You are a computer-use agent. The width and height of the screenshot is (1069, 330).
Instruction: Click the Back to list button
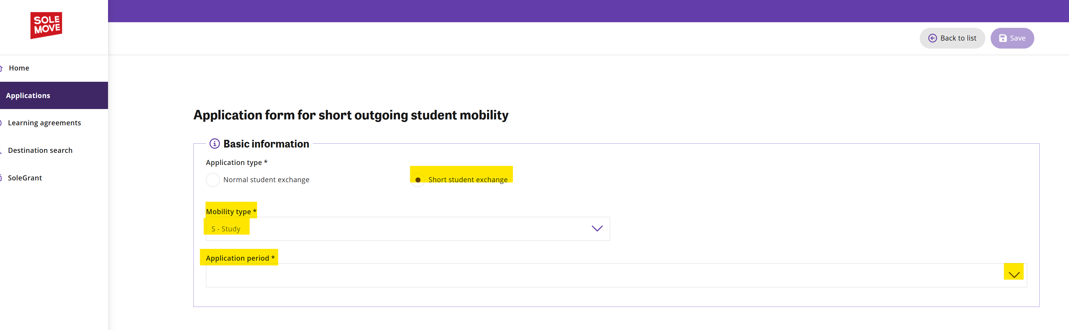point(952,38)
